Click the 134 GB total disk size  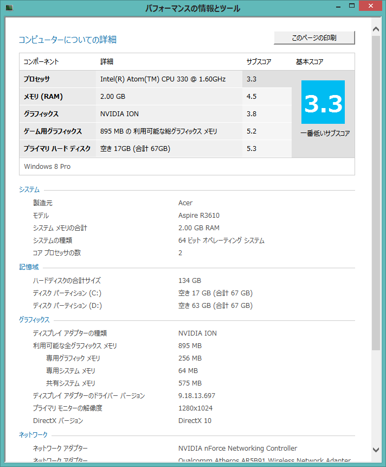(x=190, y=281)
